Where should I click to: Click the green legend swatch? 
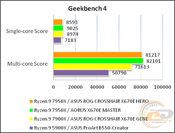point(31,110)
